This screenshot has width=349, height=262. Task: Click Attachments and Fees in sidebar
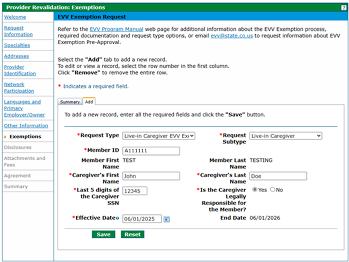click(x=25, y=161)
